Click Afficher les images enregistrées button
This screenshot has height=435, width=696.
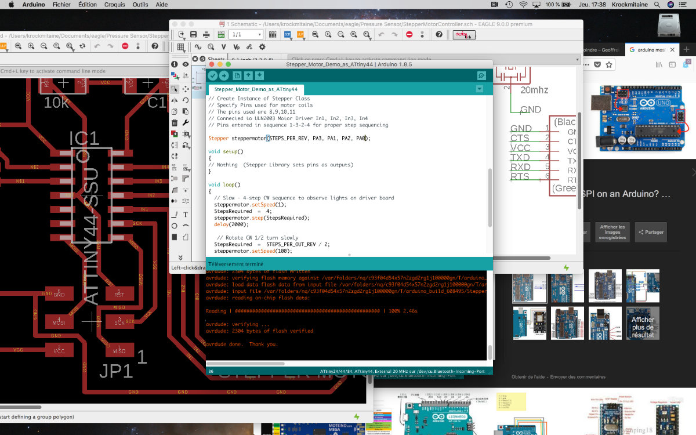tap(612, 232)
